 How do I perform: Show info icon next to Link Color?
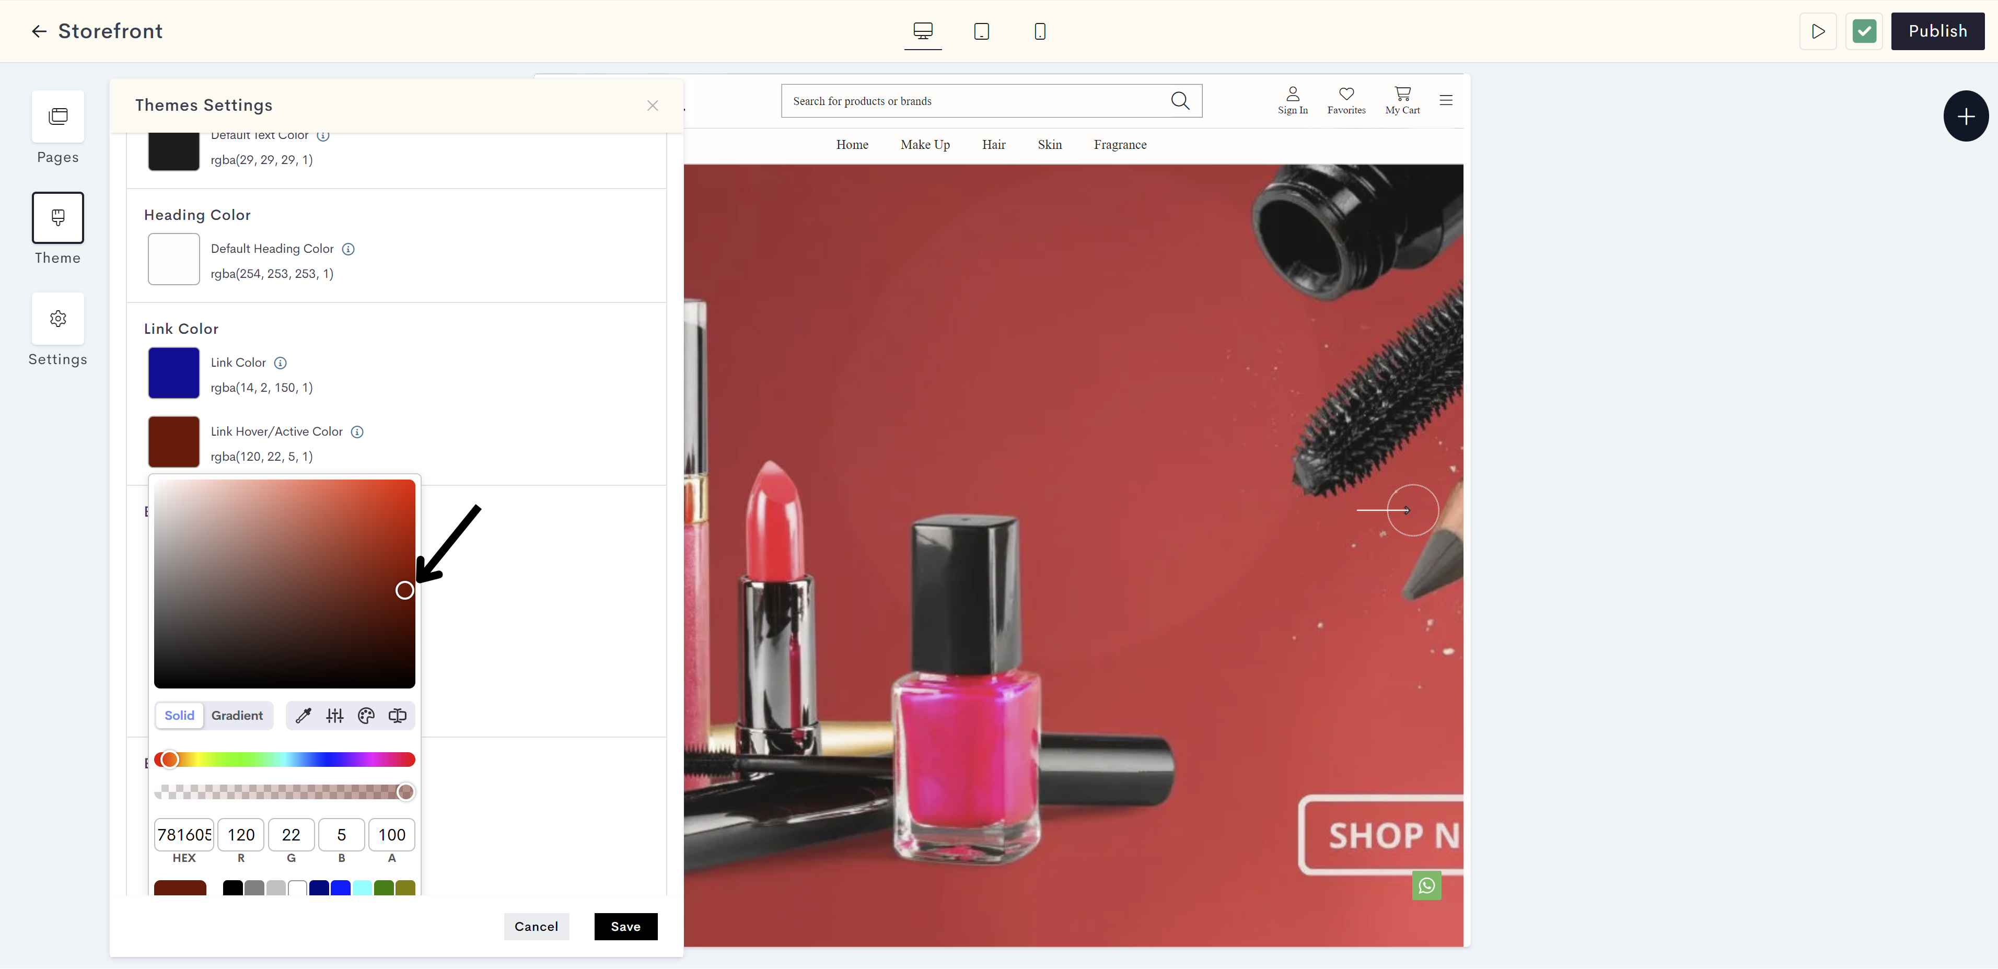[x=280, y=363]
